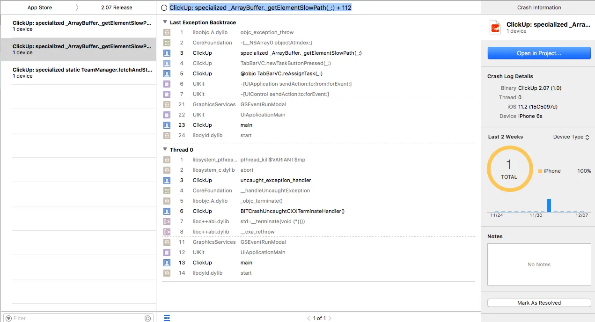Go to the previous crash log page

(309, 318)
